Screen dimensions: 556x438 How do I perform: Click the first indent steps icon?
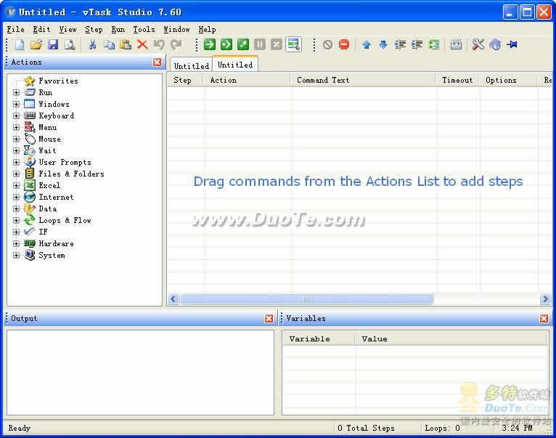click(401, 45)
